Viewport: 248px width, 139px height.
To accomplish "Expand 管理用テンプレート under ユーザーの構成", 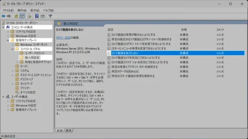I will pyautogui.click(x=8, y=110).
